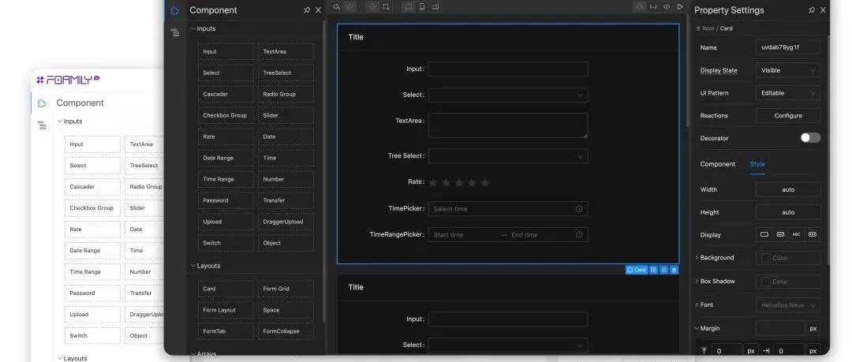Open component library icon in dark sidebar

[175, 10]
